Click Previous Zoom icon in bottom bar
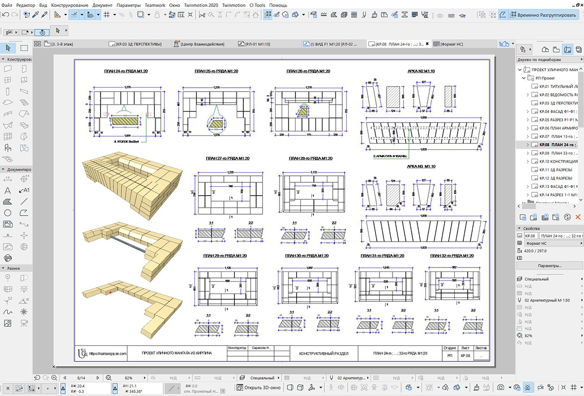Image resolution: width=584 pixels, height=396 pixels. pyautogui.click(x=37, y=378)
